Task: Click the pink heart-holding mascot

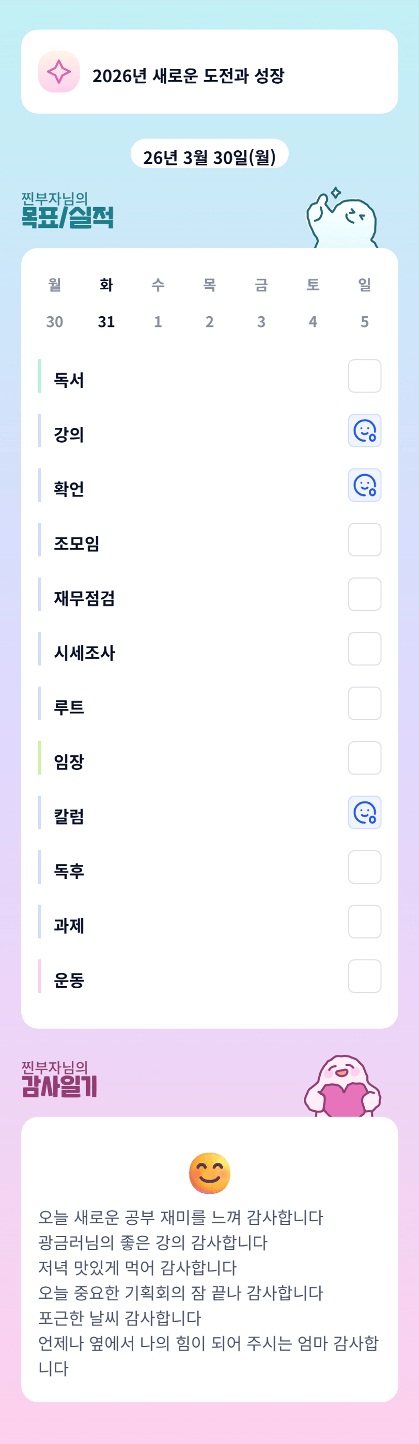Action: pyautogui.click(x=342, y=1087)
